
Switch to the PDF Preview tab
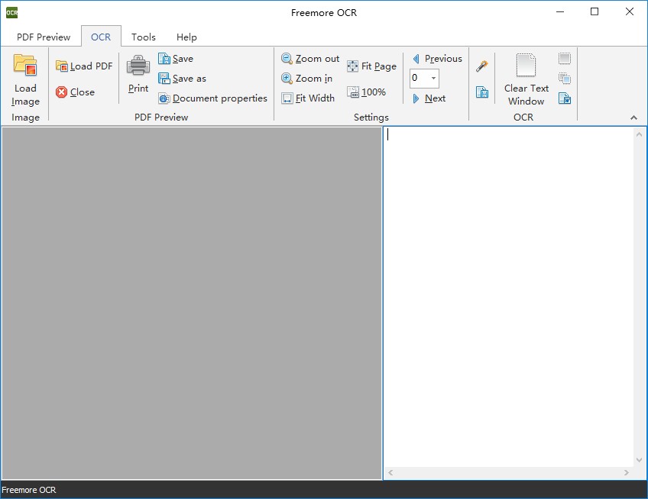coord(44,37)
